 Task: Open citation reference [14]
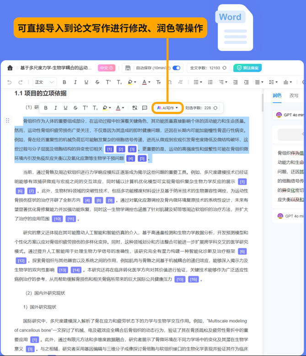76,270
